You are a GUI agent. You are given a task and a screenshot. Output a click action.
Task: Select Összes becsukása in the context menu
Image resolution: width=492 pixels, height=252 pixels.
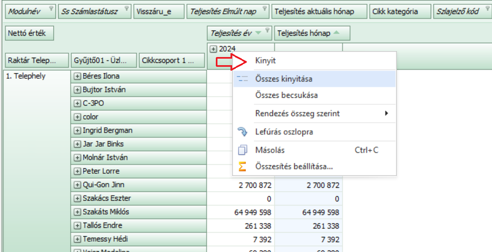click(286, 96)
